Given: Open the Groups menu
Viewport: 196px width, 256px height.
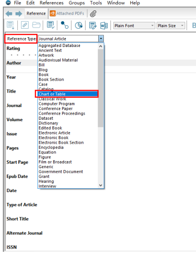Looking at the screenshot, I should coord(77,3).
